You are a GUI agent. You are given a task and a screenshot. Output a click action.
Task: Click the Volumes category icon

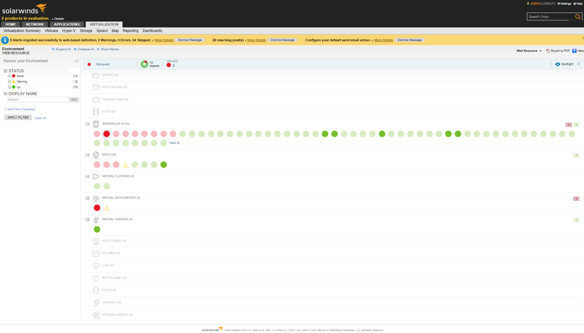(96, 254)
